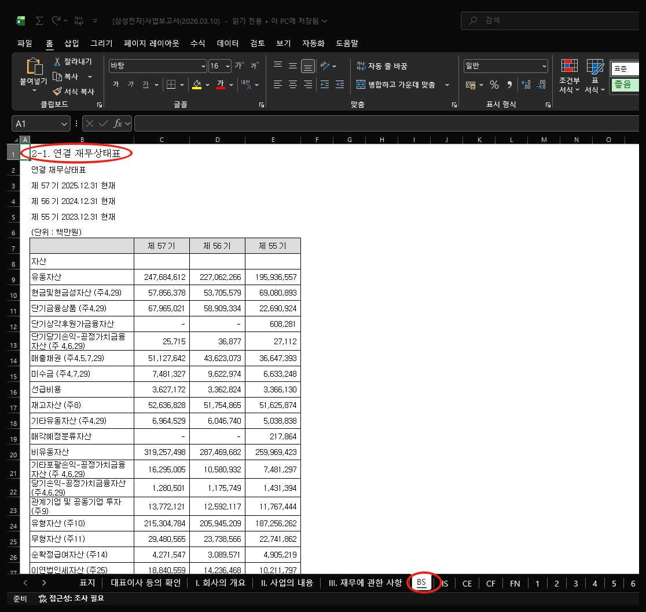
Task: Click the formula bar input
Action: pos(387,123)
